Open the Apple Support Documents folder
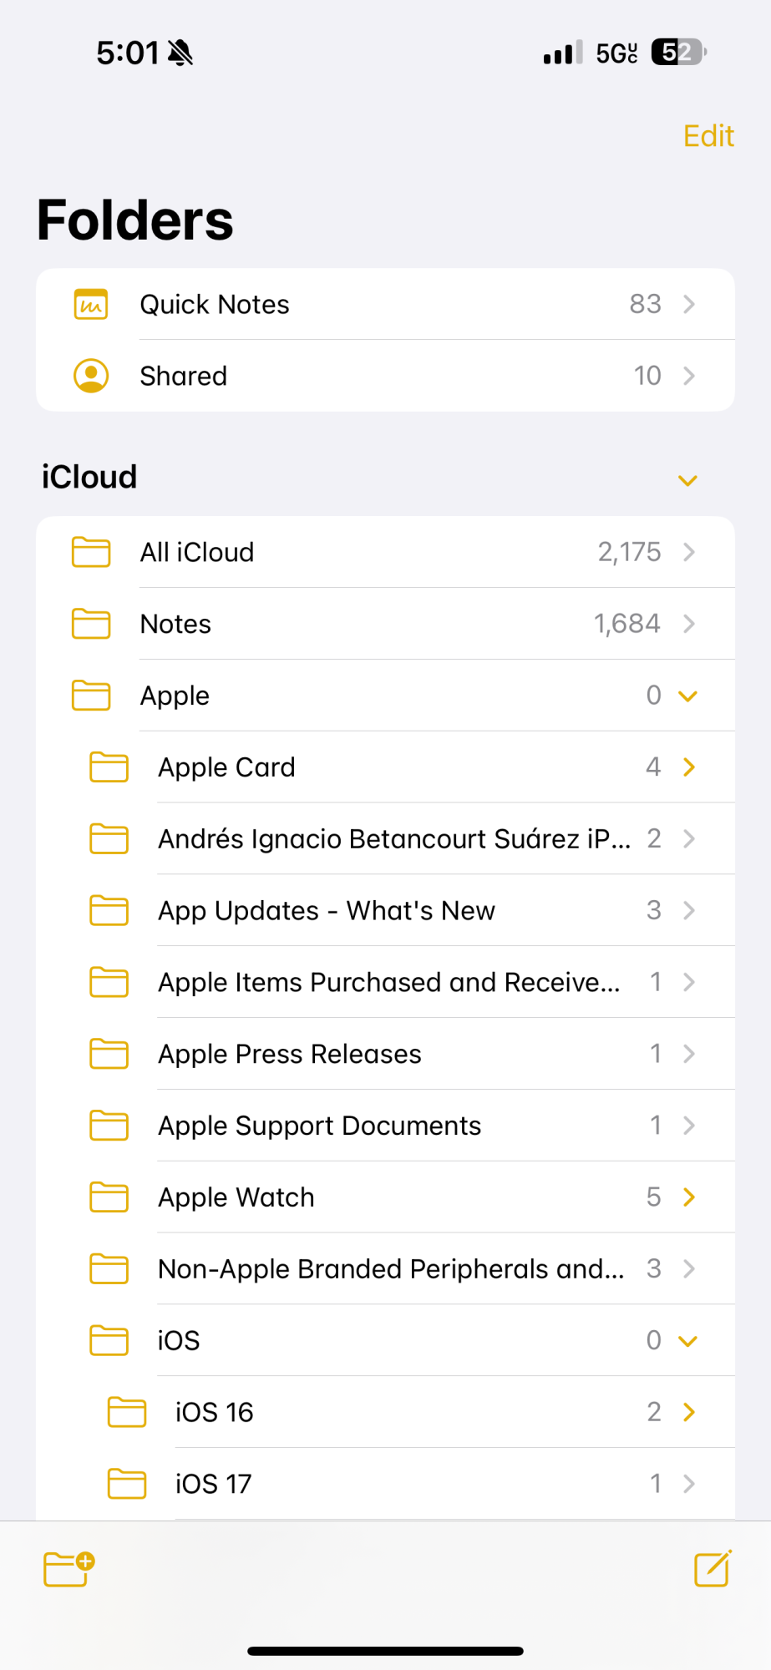Viewport: 771px width, 1670px height. 385,1125
